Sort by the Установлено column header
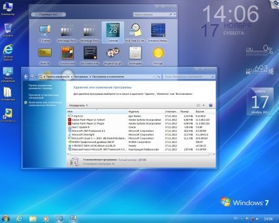Viewport: 279px width, 223px height. click(x=171, y=111)
